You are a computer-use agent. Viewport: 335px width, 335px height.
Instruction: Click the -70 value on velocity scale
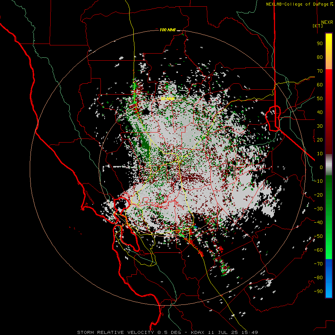pos(318,264)
